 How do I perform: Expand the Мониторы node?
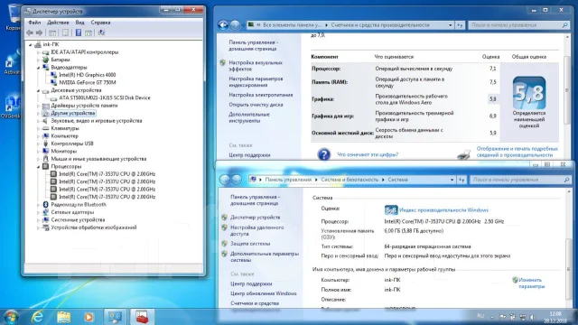coord(38,151)
